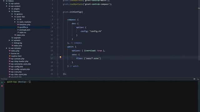The width and height of the screenshot is (200, 112).
Task: Click the folder icon next to wp-admin
Action: 10,3
